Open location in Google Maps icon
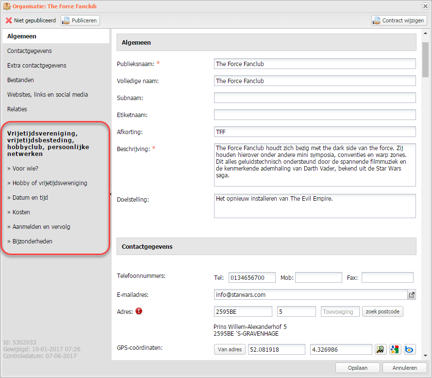 [395, 349]
